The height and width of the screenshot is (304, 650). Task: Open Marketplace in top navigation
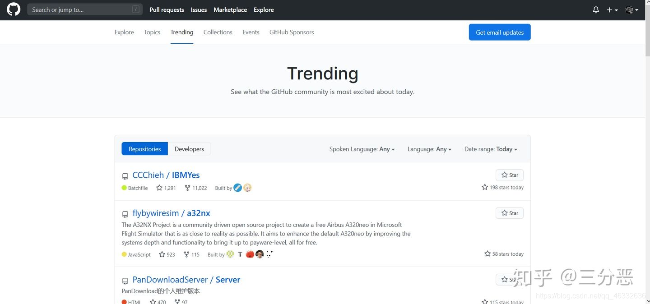click(x=230, y=9)
